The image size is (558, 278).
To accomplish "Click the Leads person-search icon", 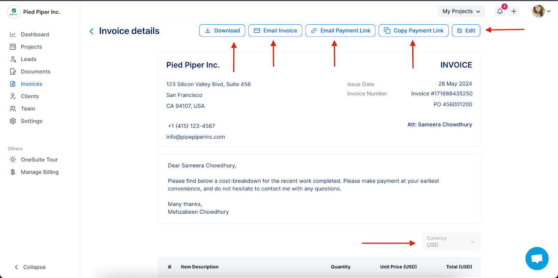I will click(13, 59).
